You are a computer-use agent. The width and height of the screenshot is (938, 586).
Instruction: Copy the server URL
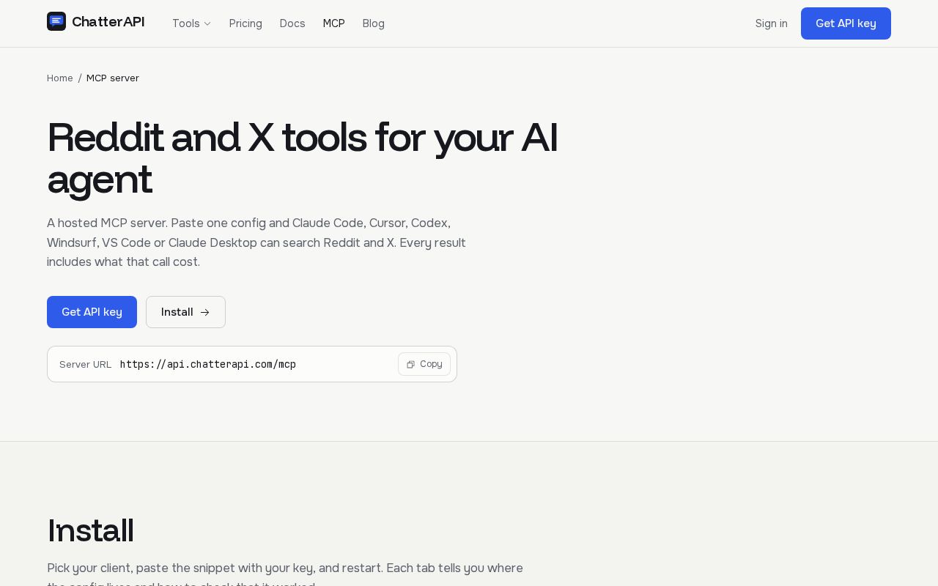point(424,364)
